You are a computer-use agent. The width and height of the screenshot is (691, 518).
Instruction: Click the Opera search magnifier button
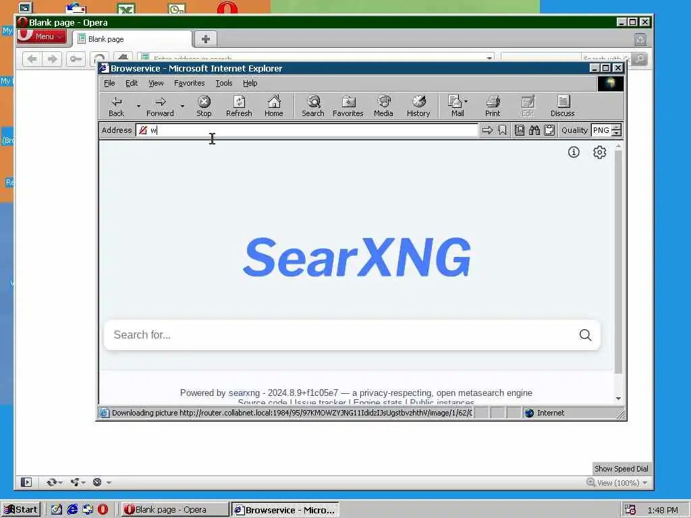[x=640, y=59]
